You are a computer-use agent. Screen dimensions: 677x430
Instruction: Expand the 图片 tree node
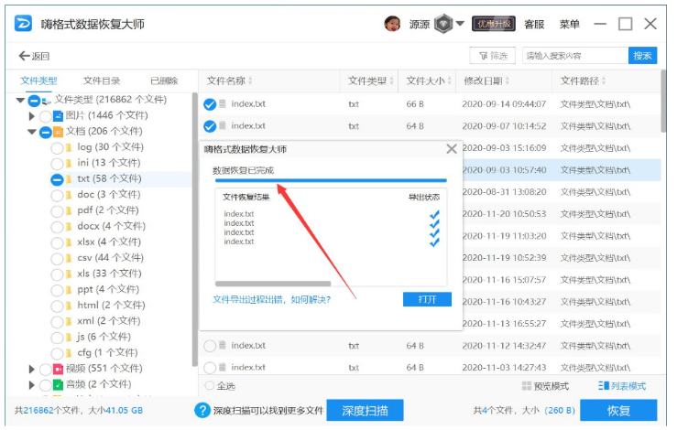coord(31,116)
